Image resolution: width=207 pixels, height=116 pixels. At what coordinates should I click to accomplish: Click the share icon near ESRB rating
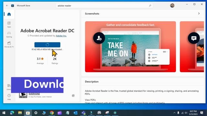(x=73, y=96)
